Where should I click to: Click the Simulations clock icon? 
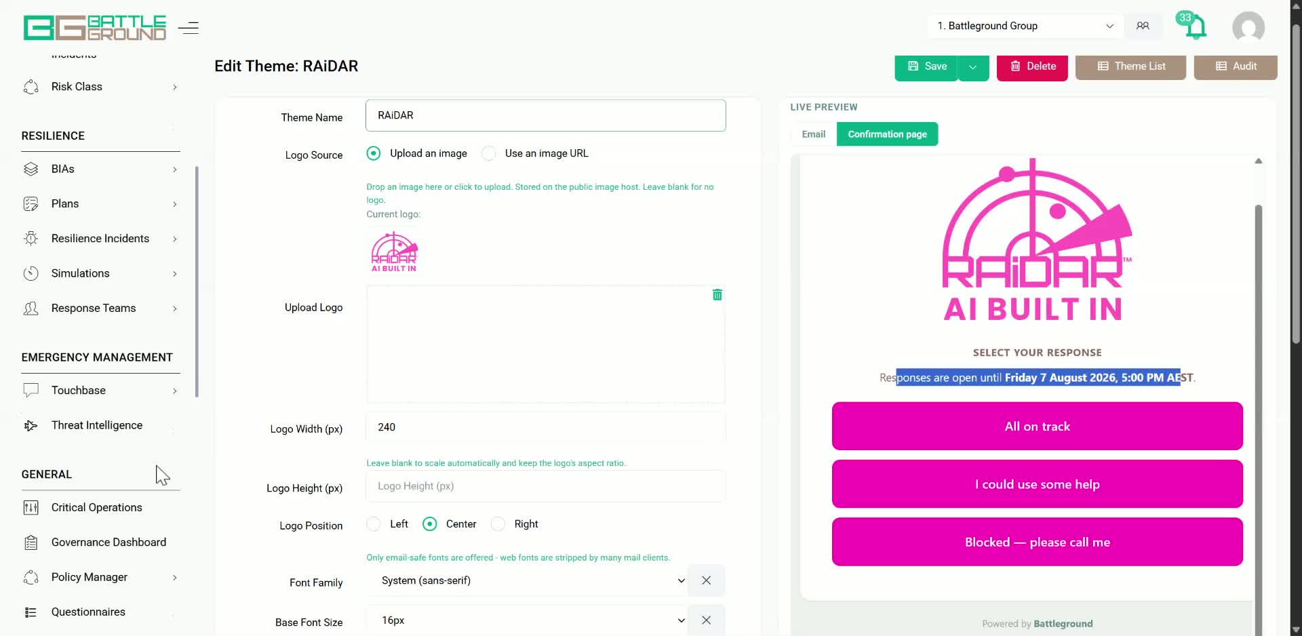click(x=31, y=273)
